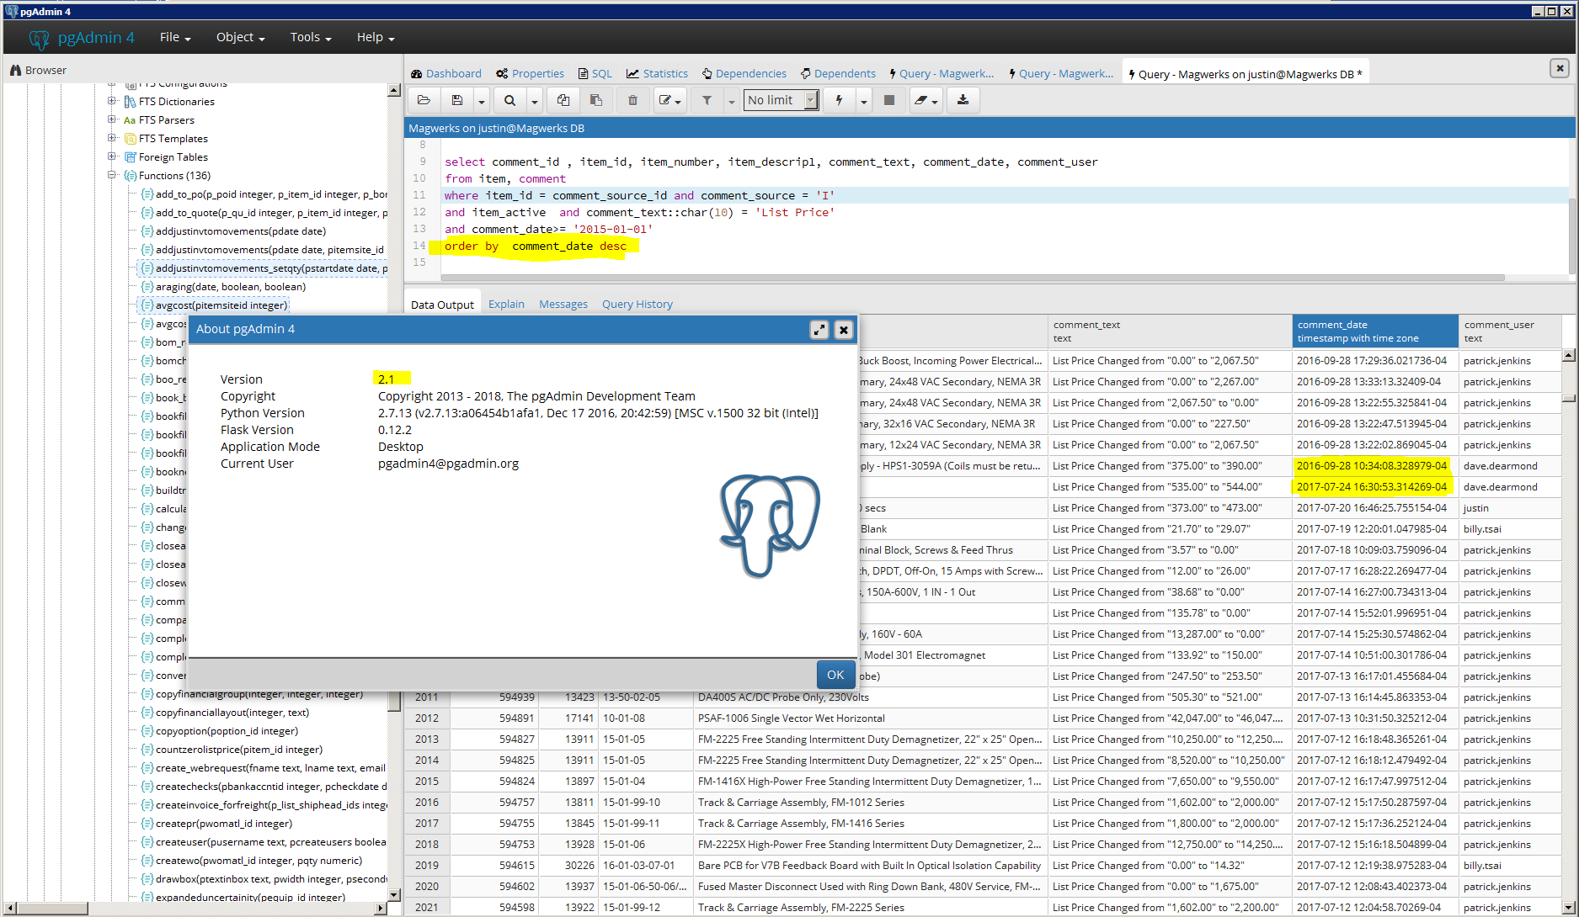This screenshot has height=917, width=1579.
Task: Click the comment_user column header
Action: 1511,331
